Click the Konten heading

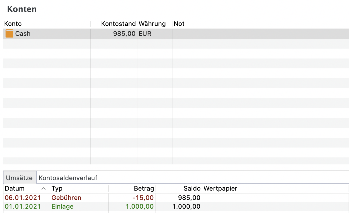(22, 9)
